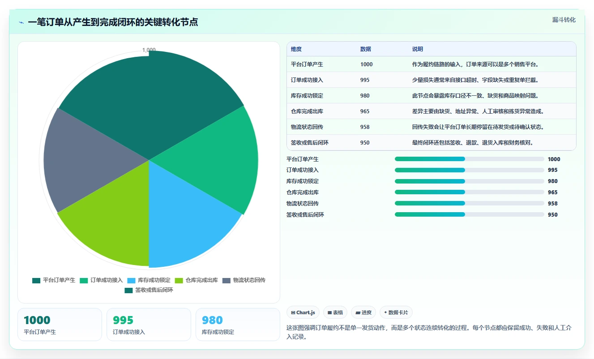The width and height of the screenshot is (594, 359).
Task: Click the 进度 tag
Action: click(363, 312)
